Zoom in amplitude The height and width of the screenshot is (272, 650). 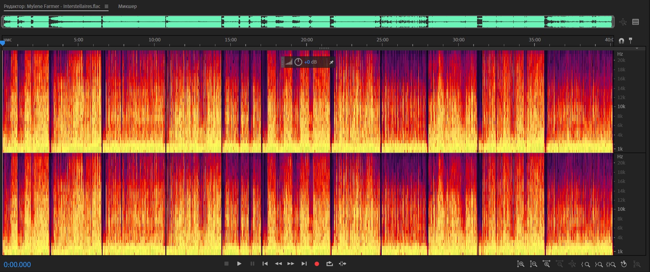(521, 264)
